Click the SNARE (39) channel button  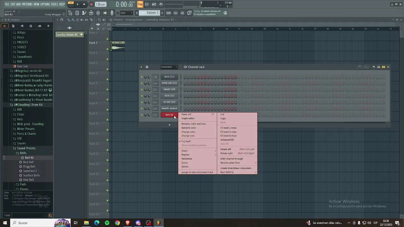pyautogui.click(x=169, y=90)
